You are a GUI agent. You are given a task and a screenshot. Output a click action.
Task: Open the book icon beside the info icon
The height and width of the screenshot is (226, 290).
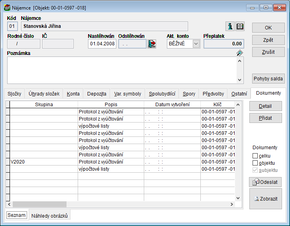point(240,27)
